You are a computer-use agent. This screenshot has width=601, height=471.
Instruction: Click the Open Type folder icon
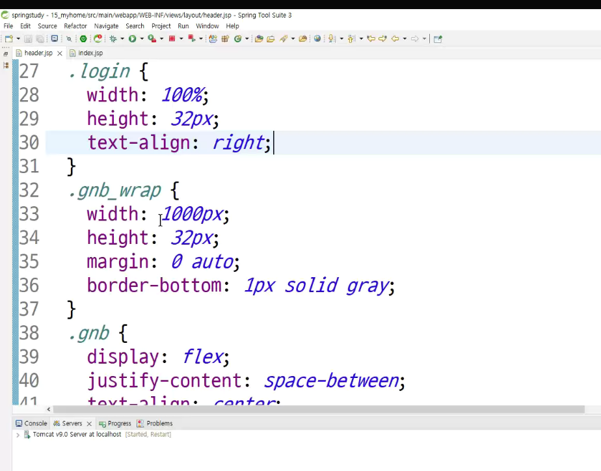click(259, 38)
